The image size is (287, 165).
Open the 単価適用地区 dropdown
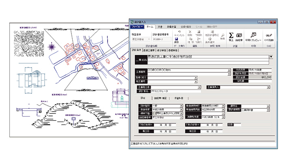223,106
